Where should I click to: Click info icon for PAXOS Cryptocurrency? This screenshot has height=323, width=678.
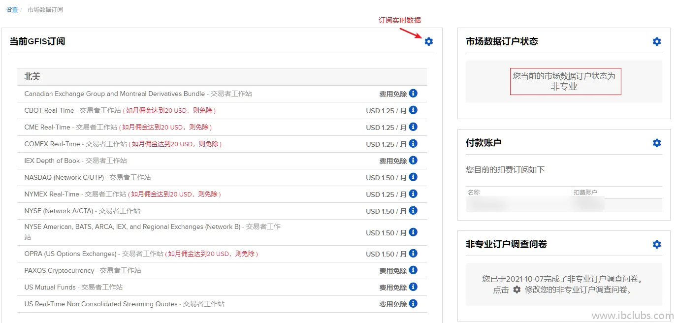(x=413, y=270)
